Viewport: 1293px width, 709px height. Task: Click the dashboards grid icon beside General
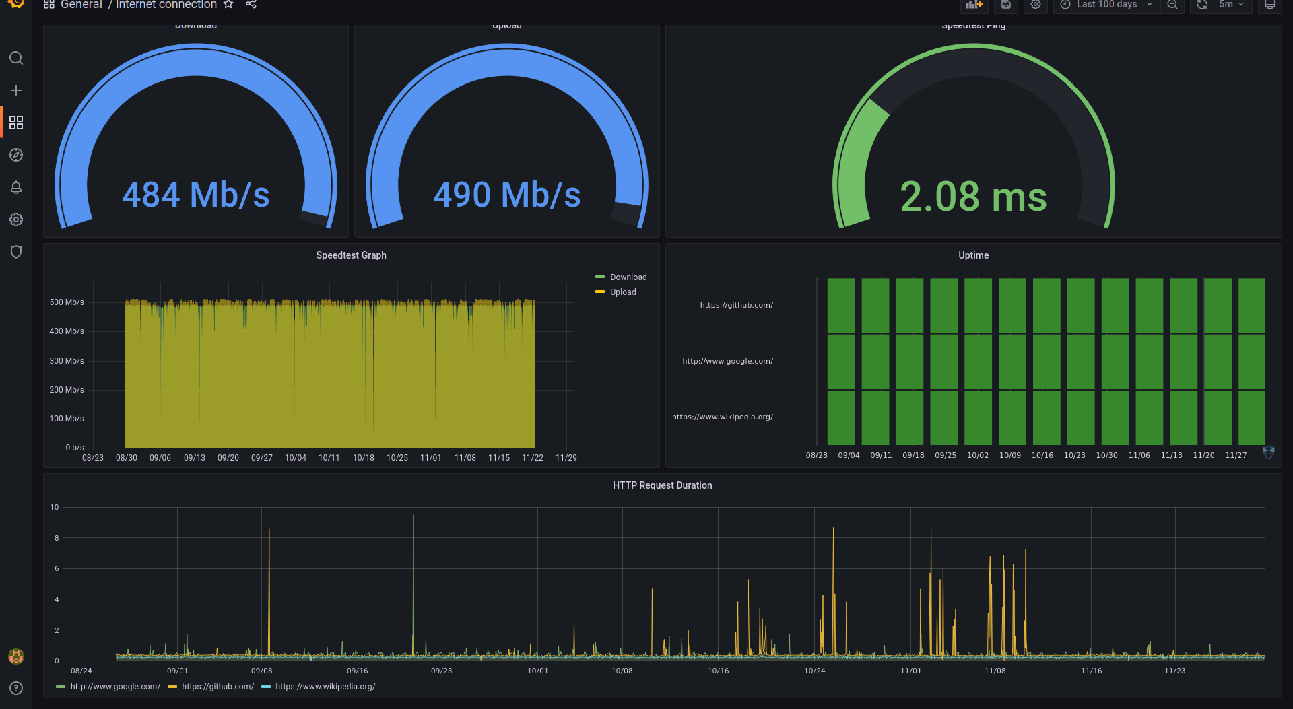tap(49, 5)
